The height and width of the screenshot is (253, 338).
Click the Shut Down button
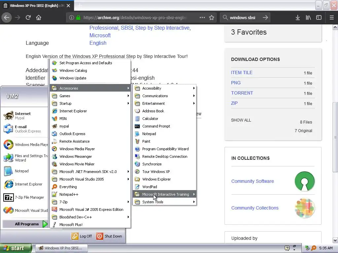tap(109, 236)
